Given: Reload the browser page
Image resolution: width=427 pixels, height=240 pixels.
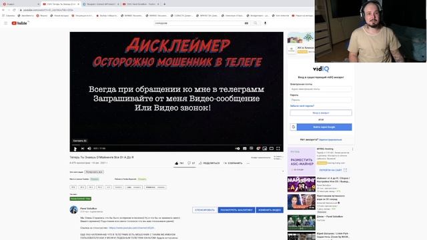Looking at the screenshot, I should pos(14,10).
